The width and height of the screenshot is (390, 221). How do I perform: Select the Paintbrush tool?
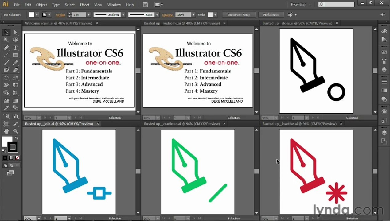(x=6, y=63)
